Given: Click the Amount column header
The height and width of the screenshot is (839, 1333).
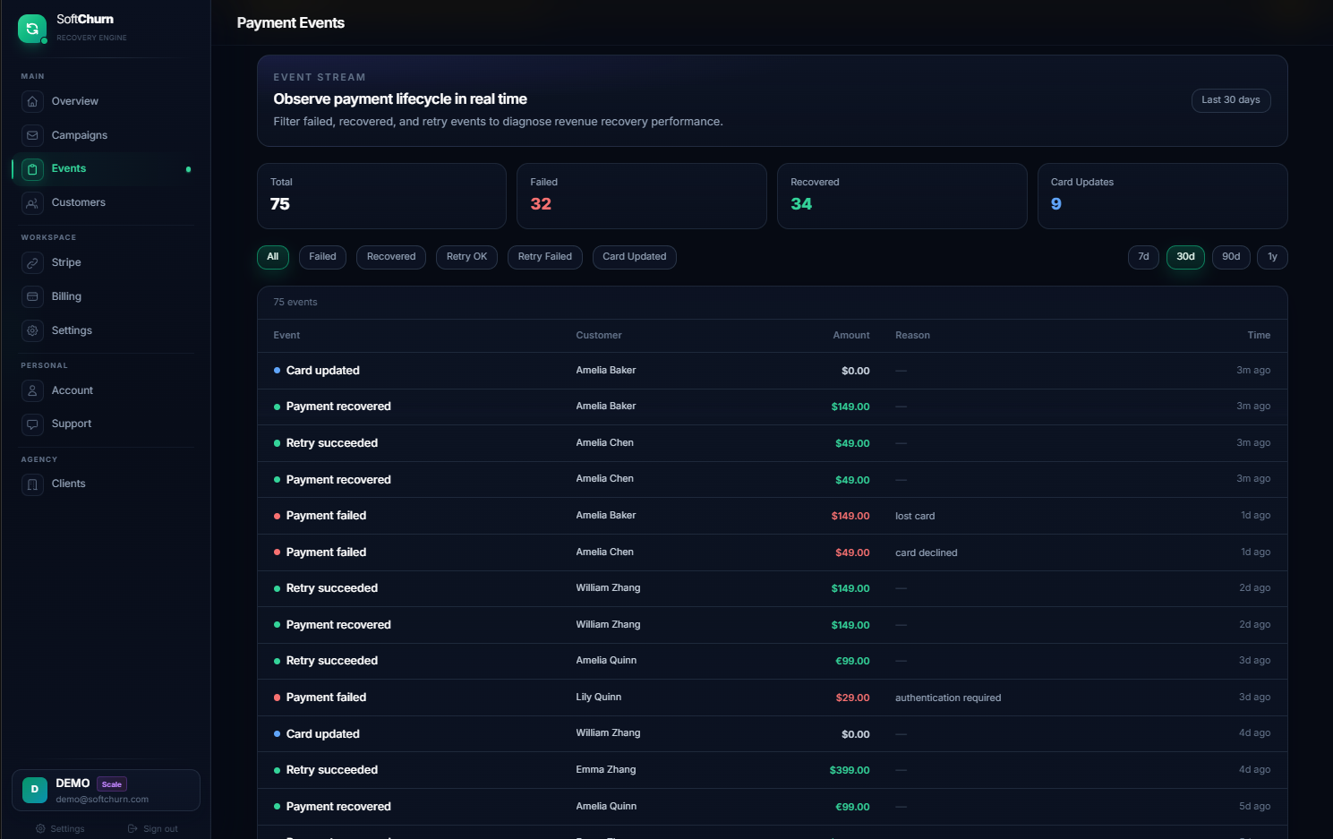Looking at the screenshot, I should (851, 336).
